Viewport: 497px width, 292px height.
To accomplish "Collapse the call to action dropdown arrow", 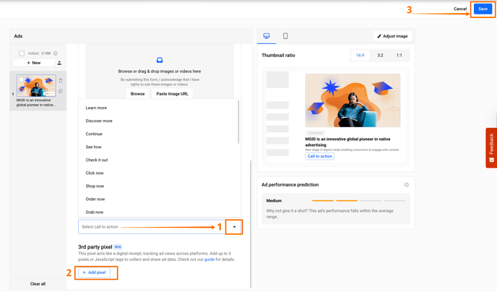I will pos(234,227).
